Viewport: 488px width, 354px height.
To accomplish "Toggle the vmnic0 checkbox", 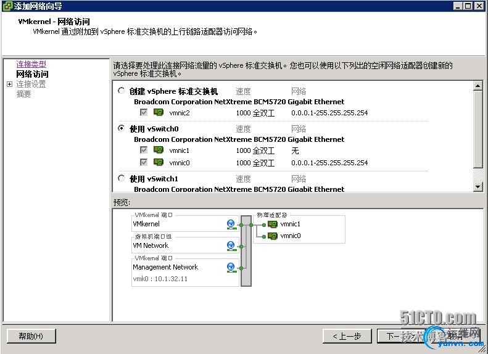I will pos(144,162).
